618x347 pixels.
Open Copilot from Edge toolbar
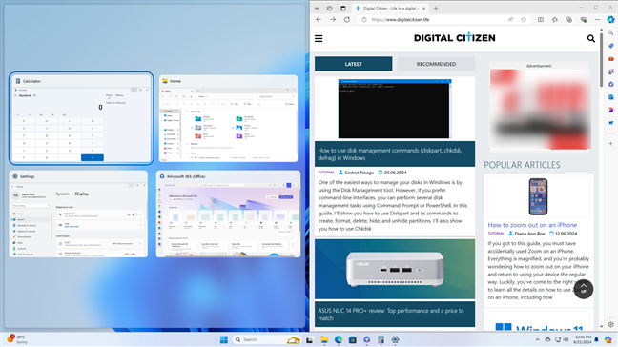pyautogui.click(x=610, y=20)
